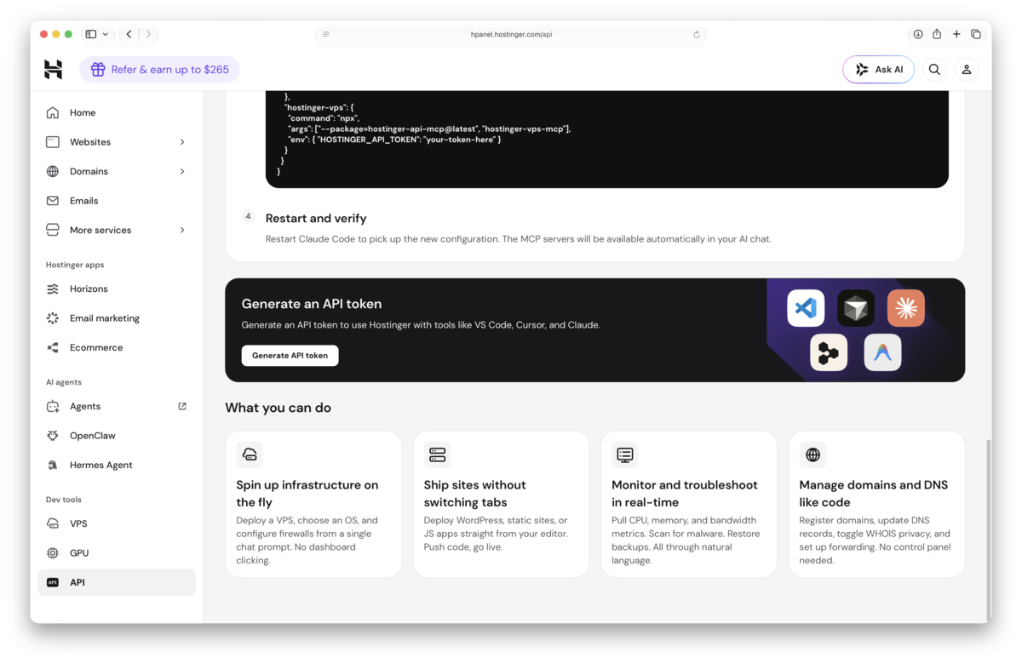This screenshot has width=1022, height=663.
Task: Open OpenClaw in the sidebar
Action: click(117, 436)
